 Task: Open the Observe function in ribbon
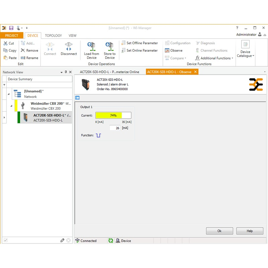click(174, 51)
